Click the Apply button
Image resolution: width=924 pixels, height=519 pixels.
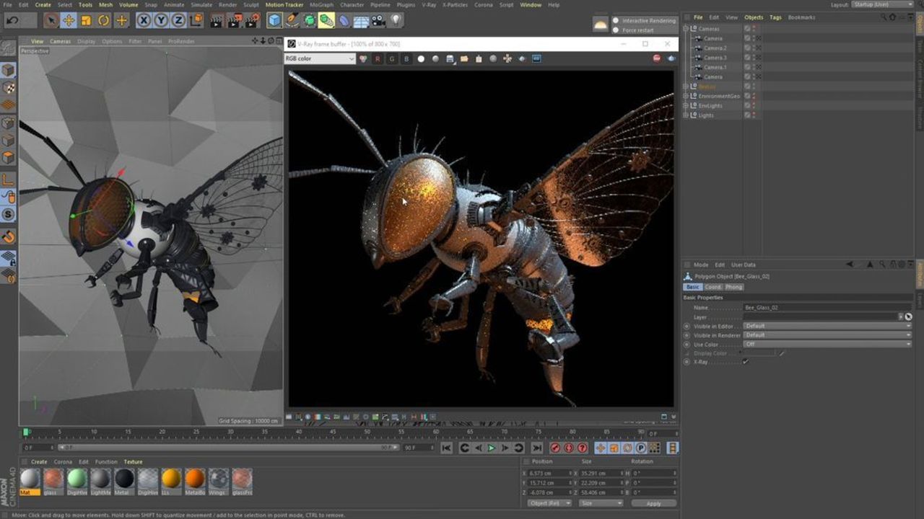click(653, 503)
